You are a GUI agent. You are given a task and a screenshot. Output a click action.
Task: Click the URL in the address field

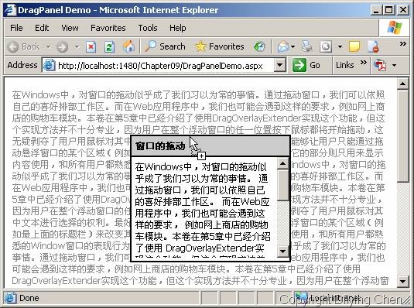[x=160, y=66]
